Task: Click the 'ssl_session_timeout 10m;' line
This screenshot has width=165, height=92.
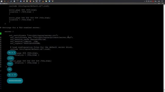Action: pos(24,41)
